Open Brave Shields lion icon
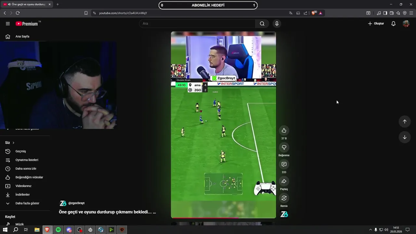 point(314,13)
